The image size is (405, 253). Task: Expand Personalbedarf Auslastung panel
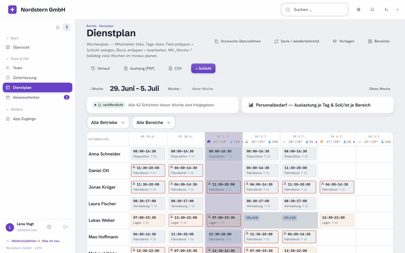pyautogui.click(x=318, y=105)
